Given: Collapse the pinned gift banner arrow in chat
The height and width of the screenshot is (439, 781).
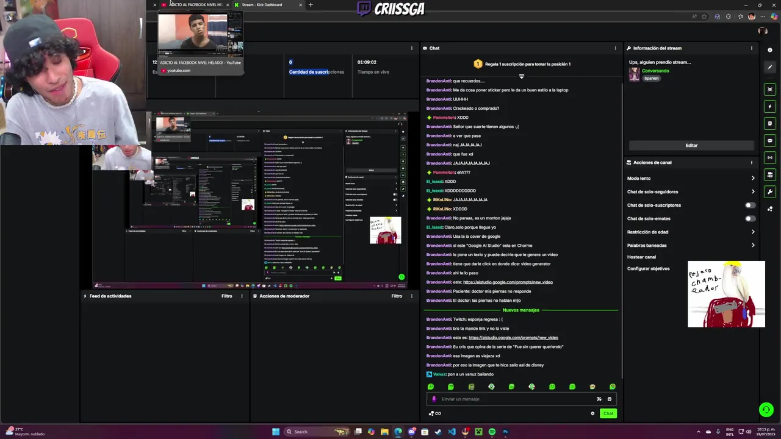Looking at the screenshot, I should coord(521,76).
